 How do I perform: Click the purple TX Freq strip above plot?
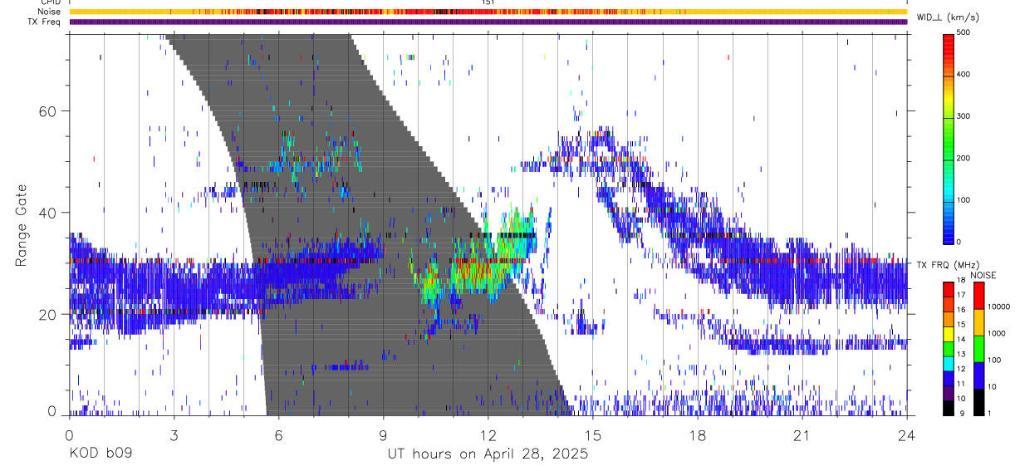488,22
